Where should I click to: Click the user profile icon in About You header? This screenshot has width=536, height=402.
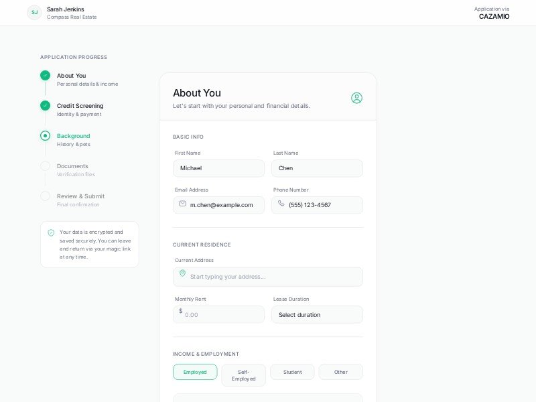click(x=356, y=98)
